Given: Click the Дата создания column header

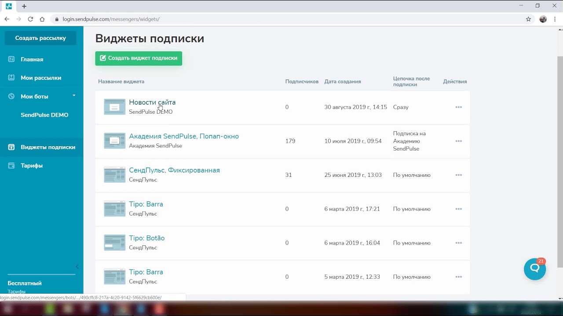Looking at the screenshot, I should click(x=343, y=82).
